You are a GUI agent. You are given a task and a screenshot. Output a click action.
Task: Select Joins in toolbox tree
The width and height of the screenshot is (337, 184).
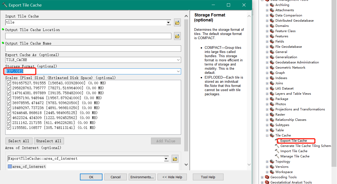(x=279, y=83)
